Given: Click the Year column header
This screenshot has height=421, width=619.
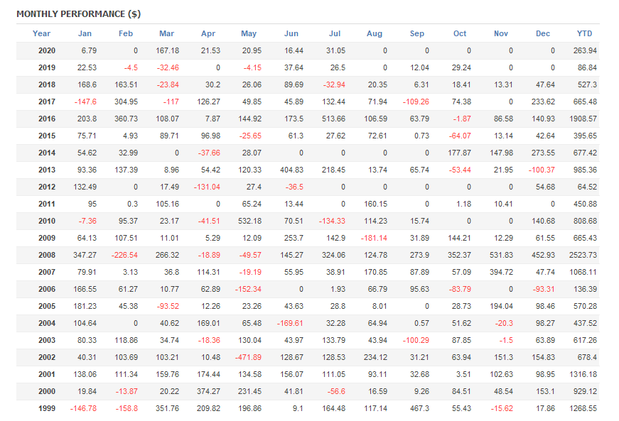Looking at the screenshot, I should (42, 33).
